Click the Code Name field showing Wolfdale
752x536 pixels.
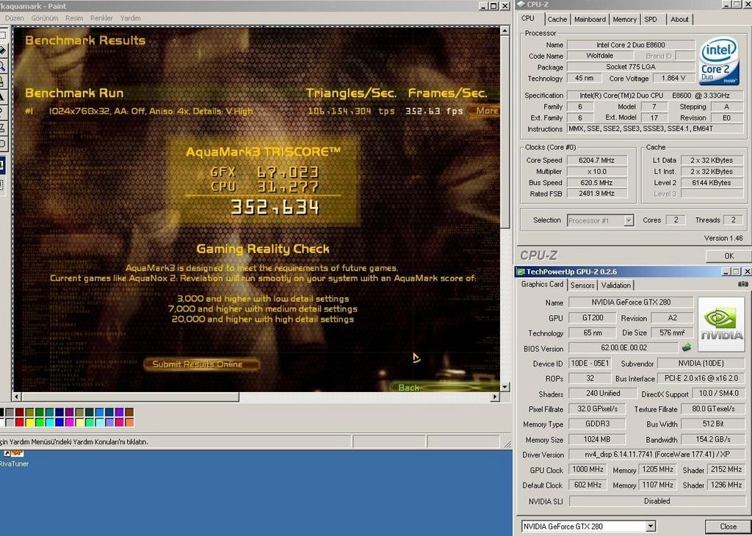[x=599, y=56]
